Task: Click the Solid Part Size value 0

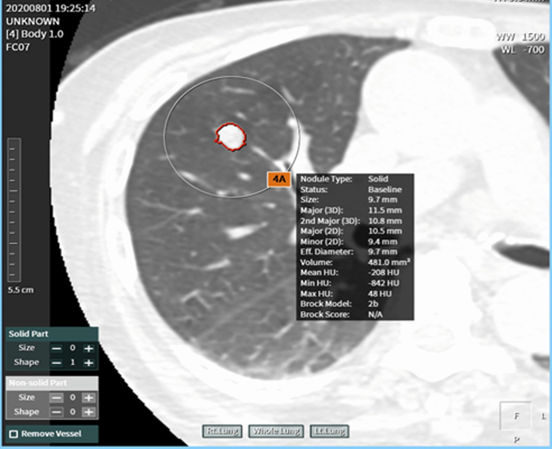Action: [x=72, y=348]
